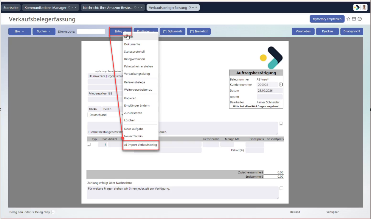Click the Verarbeiten button
Screen dimensions: 371x219
pos(303,31)
